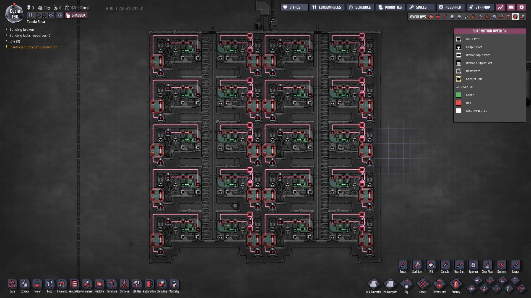
Task: Toggle red alert mode
Action: tap(59, 15)
